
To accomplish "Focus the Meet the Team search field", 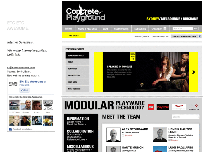I will [185, 117].
